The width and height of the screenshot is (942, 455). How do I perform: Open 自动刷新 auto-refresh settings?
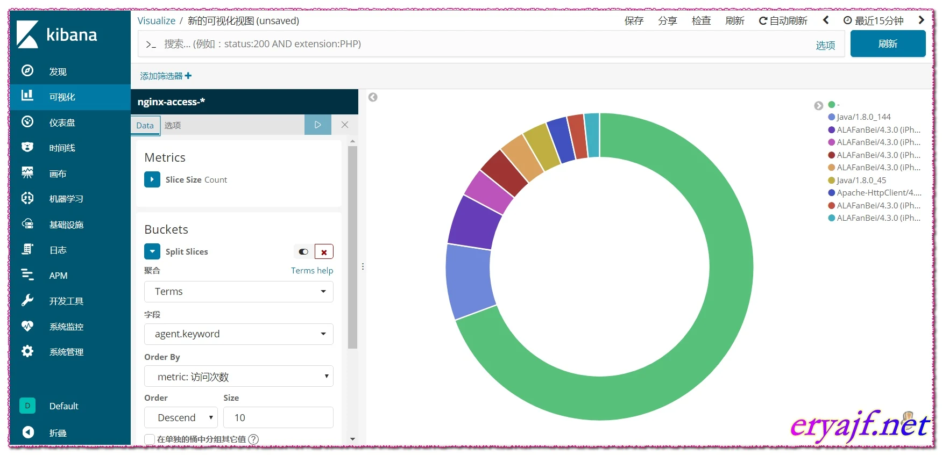(x=783, y=20)
